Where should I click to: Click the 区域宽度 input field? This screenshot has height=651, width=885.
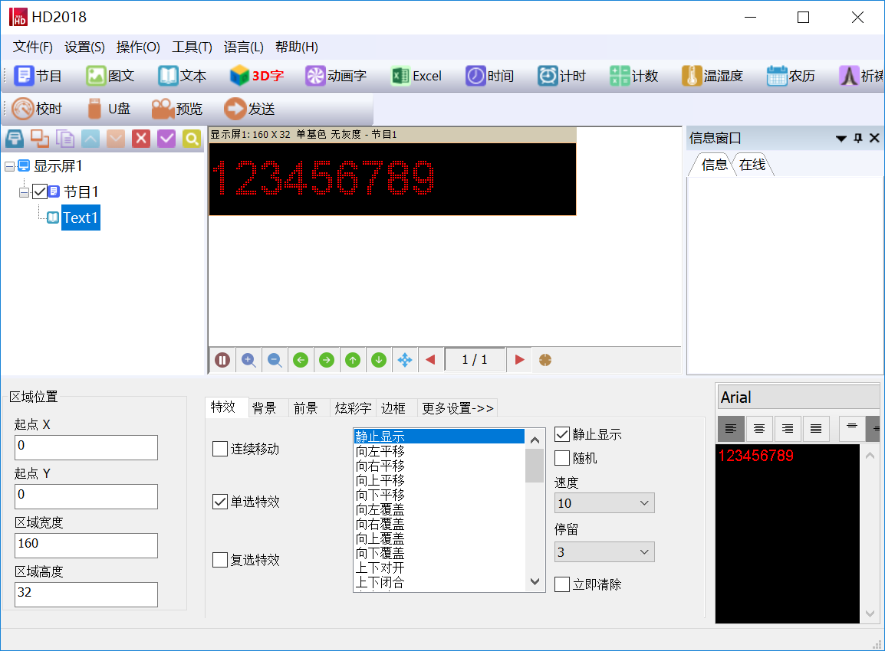click(x=86, y=545)
